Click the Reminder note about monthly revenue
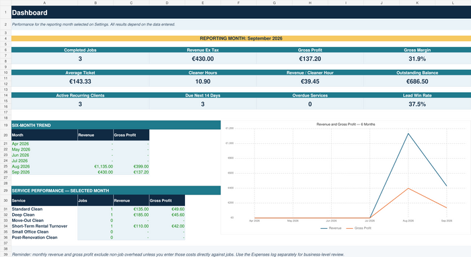 pos(178,254)
